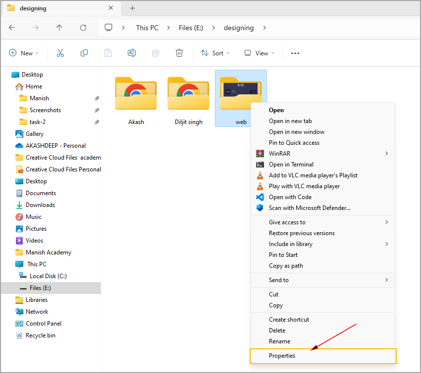Click the Refresh icon in navigation bar
The image size is (421, 373).
(83, 28)
